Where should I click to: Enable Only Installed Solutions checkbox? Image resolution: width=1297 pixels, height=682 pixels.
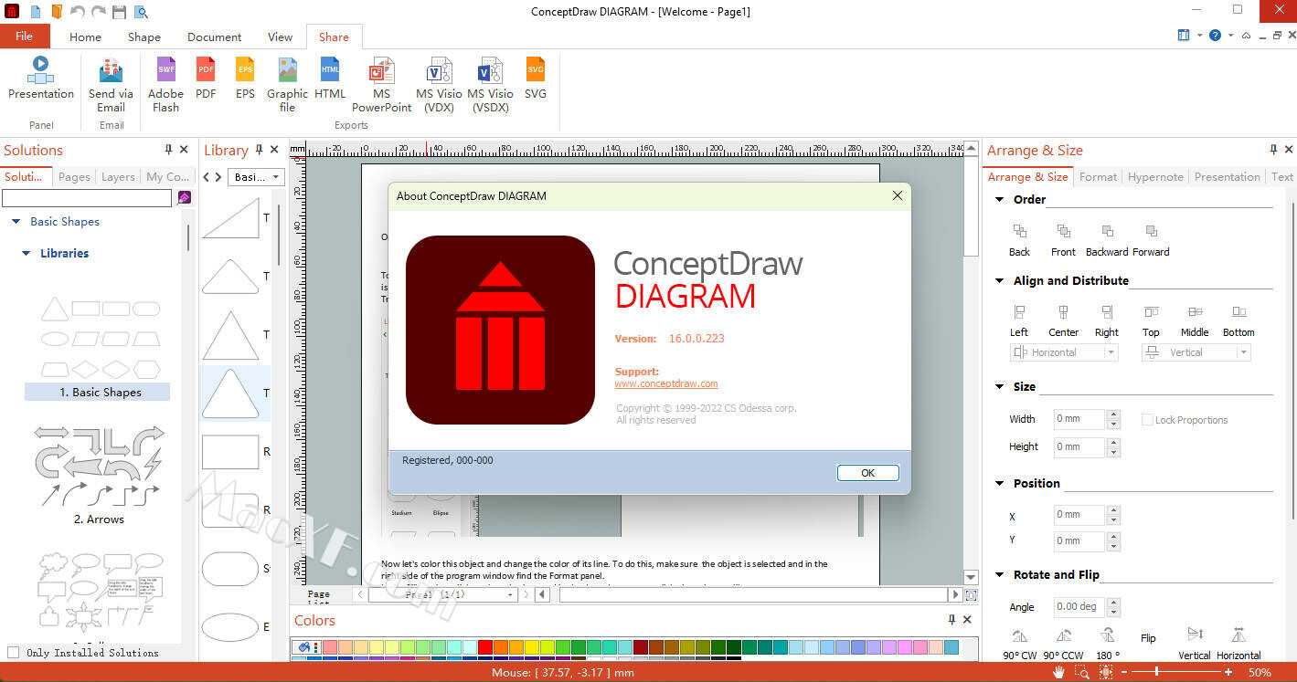click(x=13, y=652)
